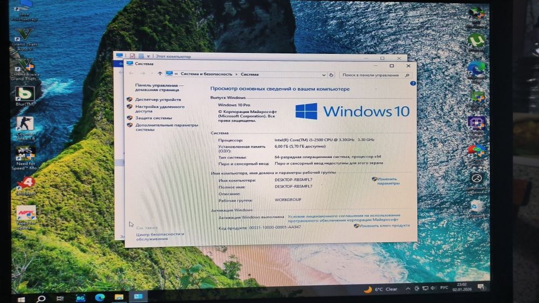Click the network icon in system tray
Screen dimensions: 539x303
pos(425,288)
